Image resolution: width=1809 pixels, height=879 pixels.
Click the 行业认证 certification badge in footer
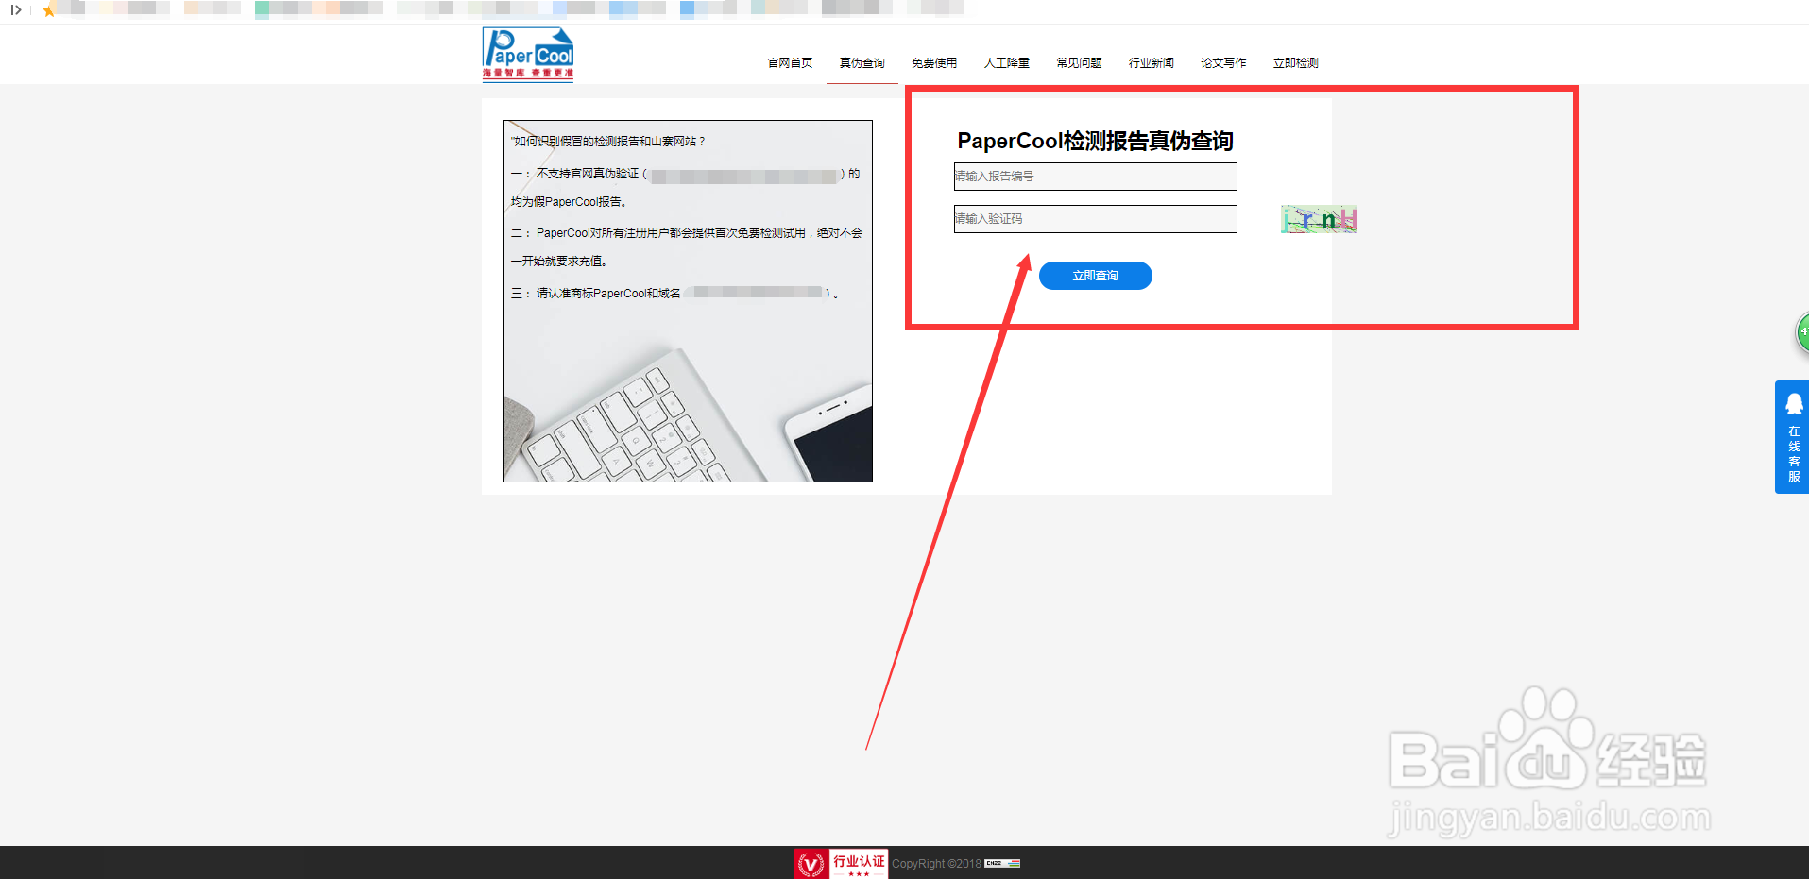840,863
